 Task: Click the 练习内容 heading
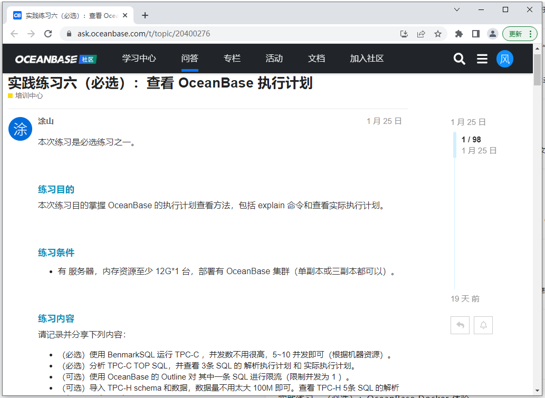pyautogui.click(x=56, y=319)
